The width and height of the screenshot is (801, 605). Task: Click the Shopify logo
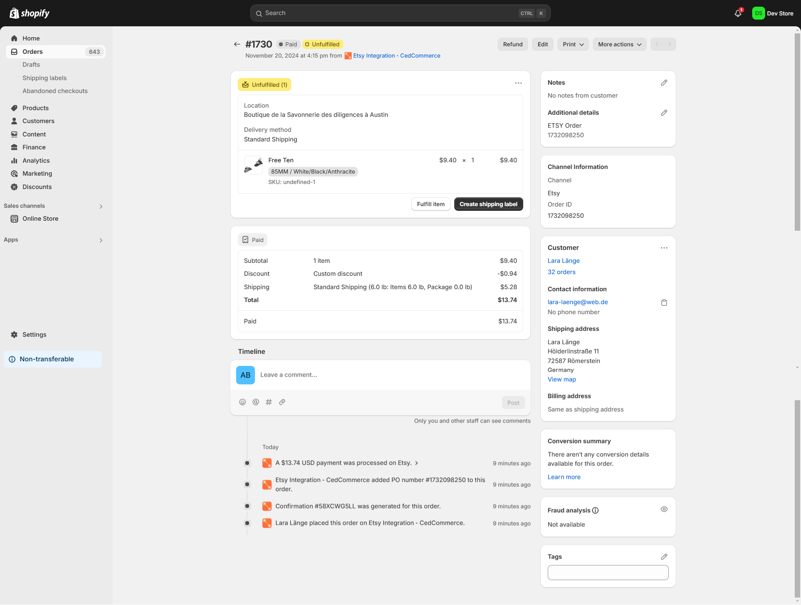[x=29, y=13]
